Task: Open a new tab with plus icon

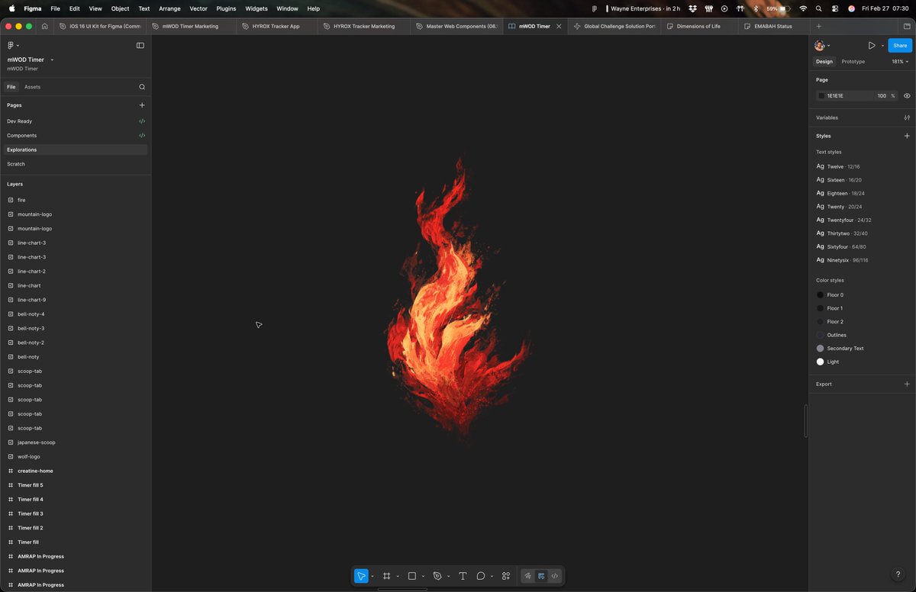Action: [x=819, y=26]
